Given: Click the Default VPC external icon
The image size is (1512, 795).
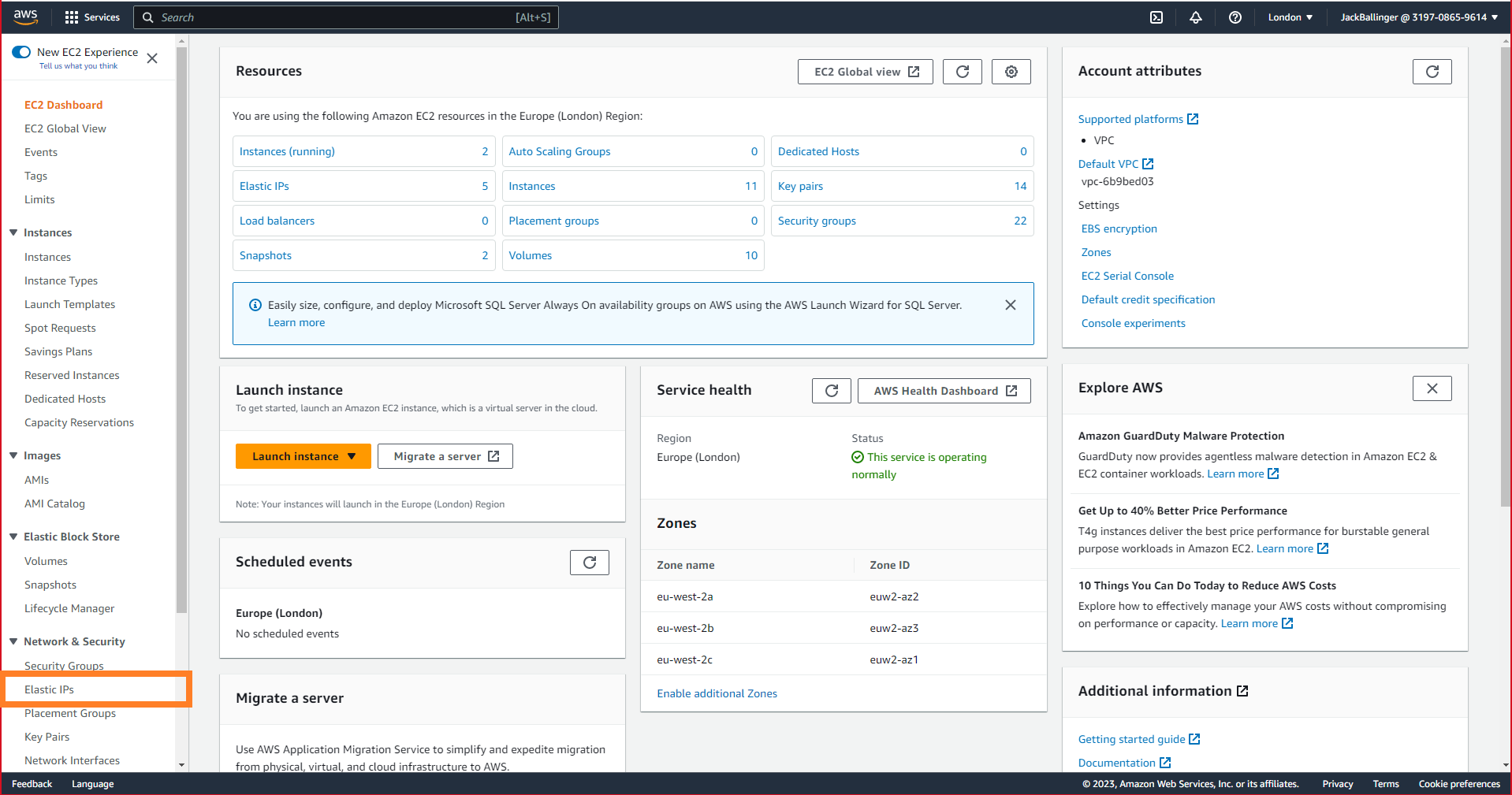Looking at the screenshot, I should pos(1148,164).
